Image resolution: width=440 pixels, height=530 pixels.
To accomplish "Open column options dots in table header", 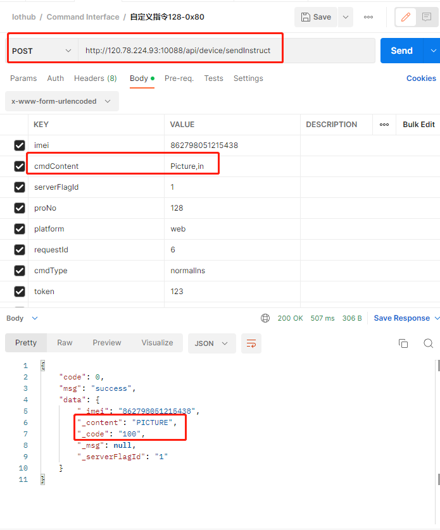I will [384, 125].
